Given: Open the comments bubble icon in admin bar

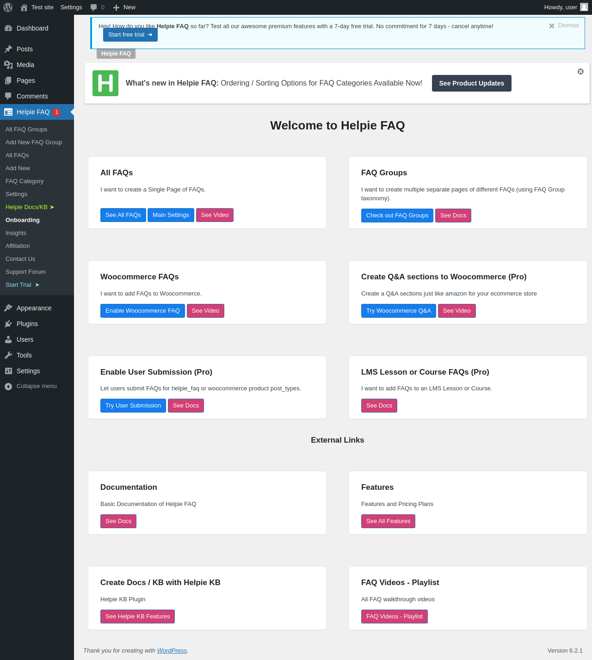Looking at the screenshot, I should click(x=94, y=7).
